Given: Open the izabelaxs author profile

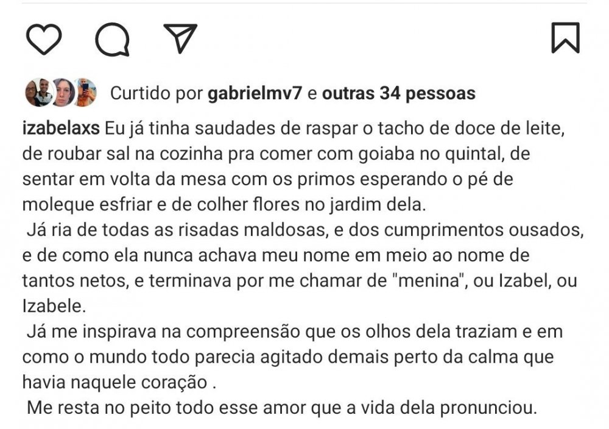Looking at the screenshot, I should point(62,129).
